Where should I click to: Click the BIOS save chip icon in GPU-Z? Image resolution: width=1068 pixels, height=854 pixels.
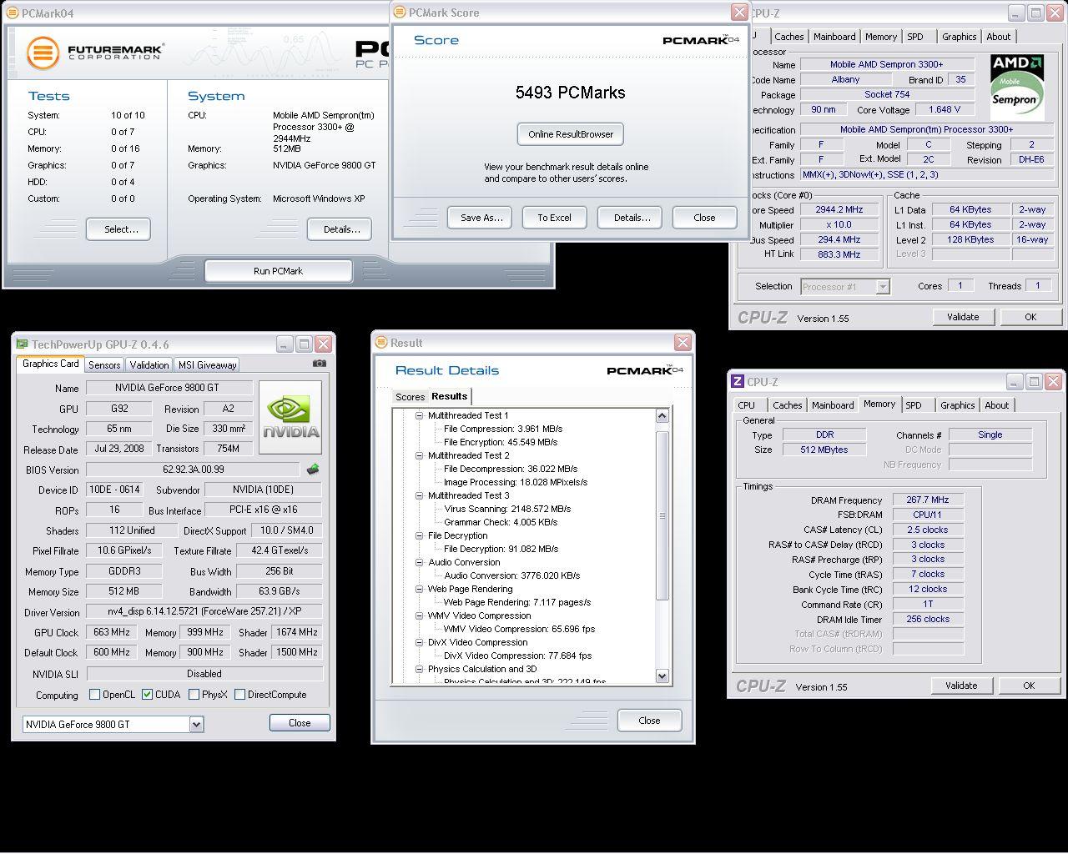point(313,470)
